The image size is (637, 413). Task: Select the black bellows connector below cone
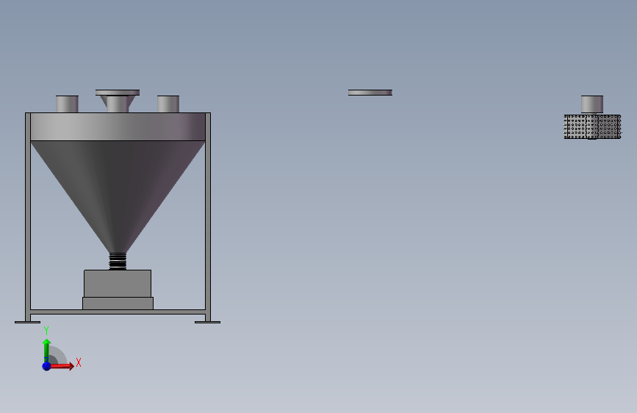[118, 262]
